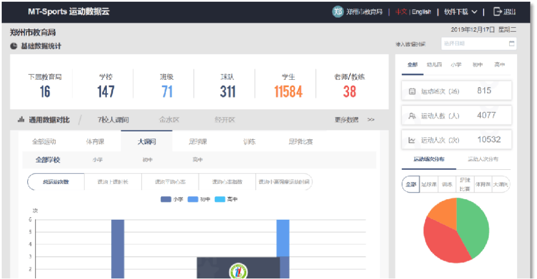Click the logout door icon
Screen dimensions: 537x279
[x=498, y=12]
